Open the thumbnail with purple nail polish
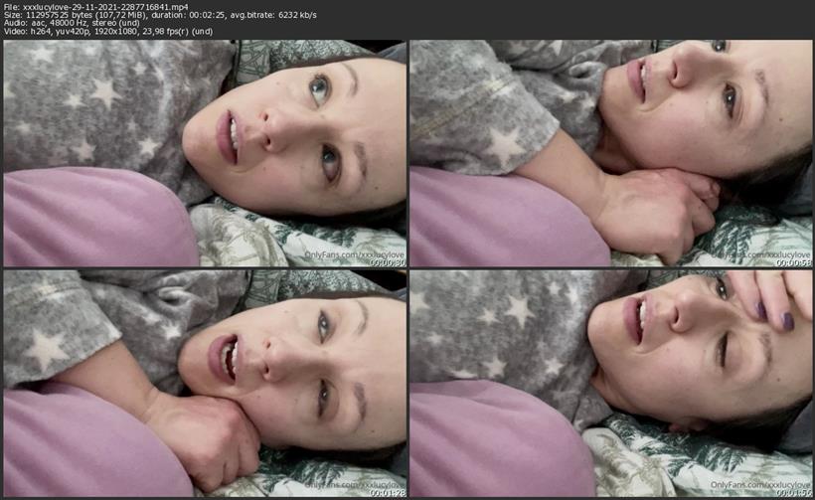Screen dimensions: 815x500 click(610, 382)
